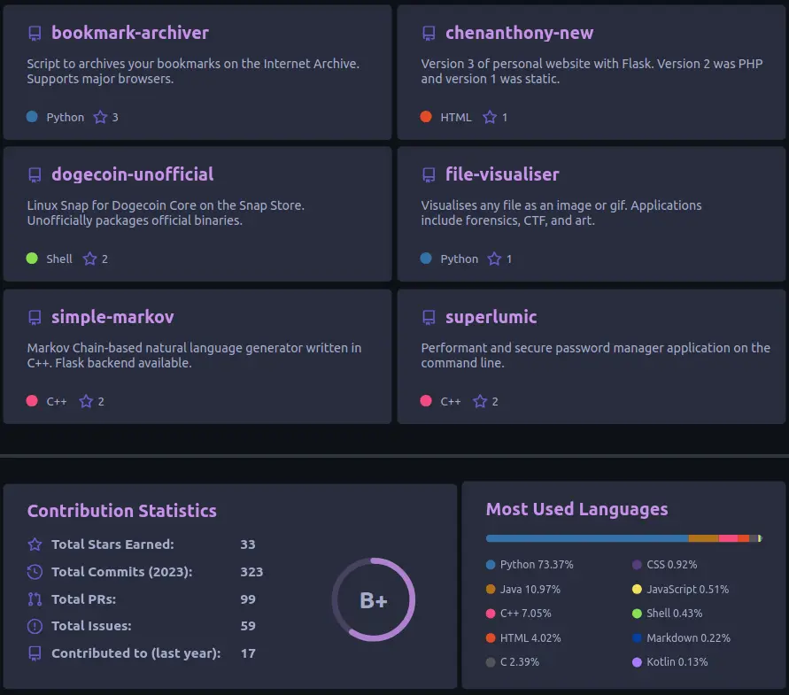Click the Most Used Languages heading
Image resolution: width=789 pixels, height=695 pixels.
pos(576,509)
